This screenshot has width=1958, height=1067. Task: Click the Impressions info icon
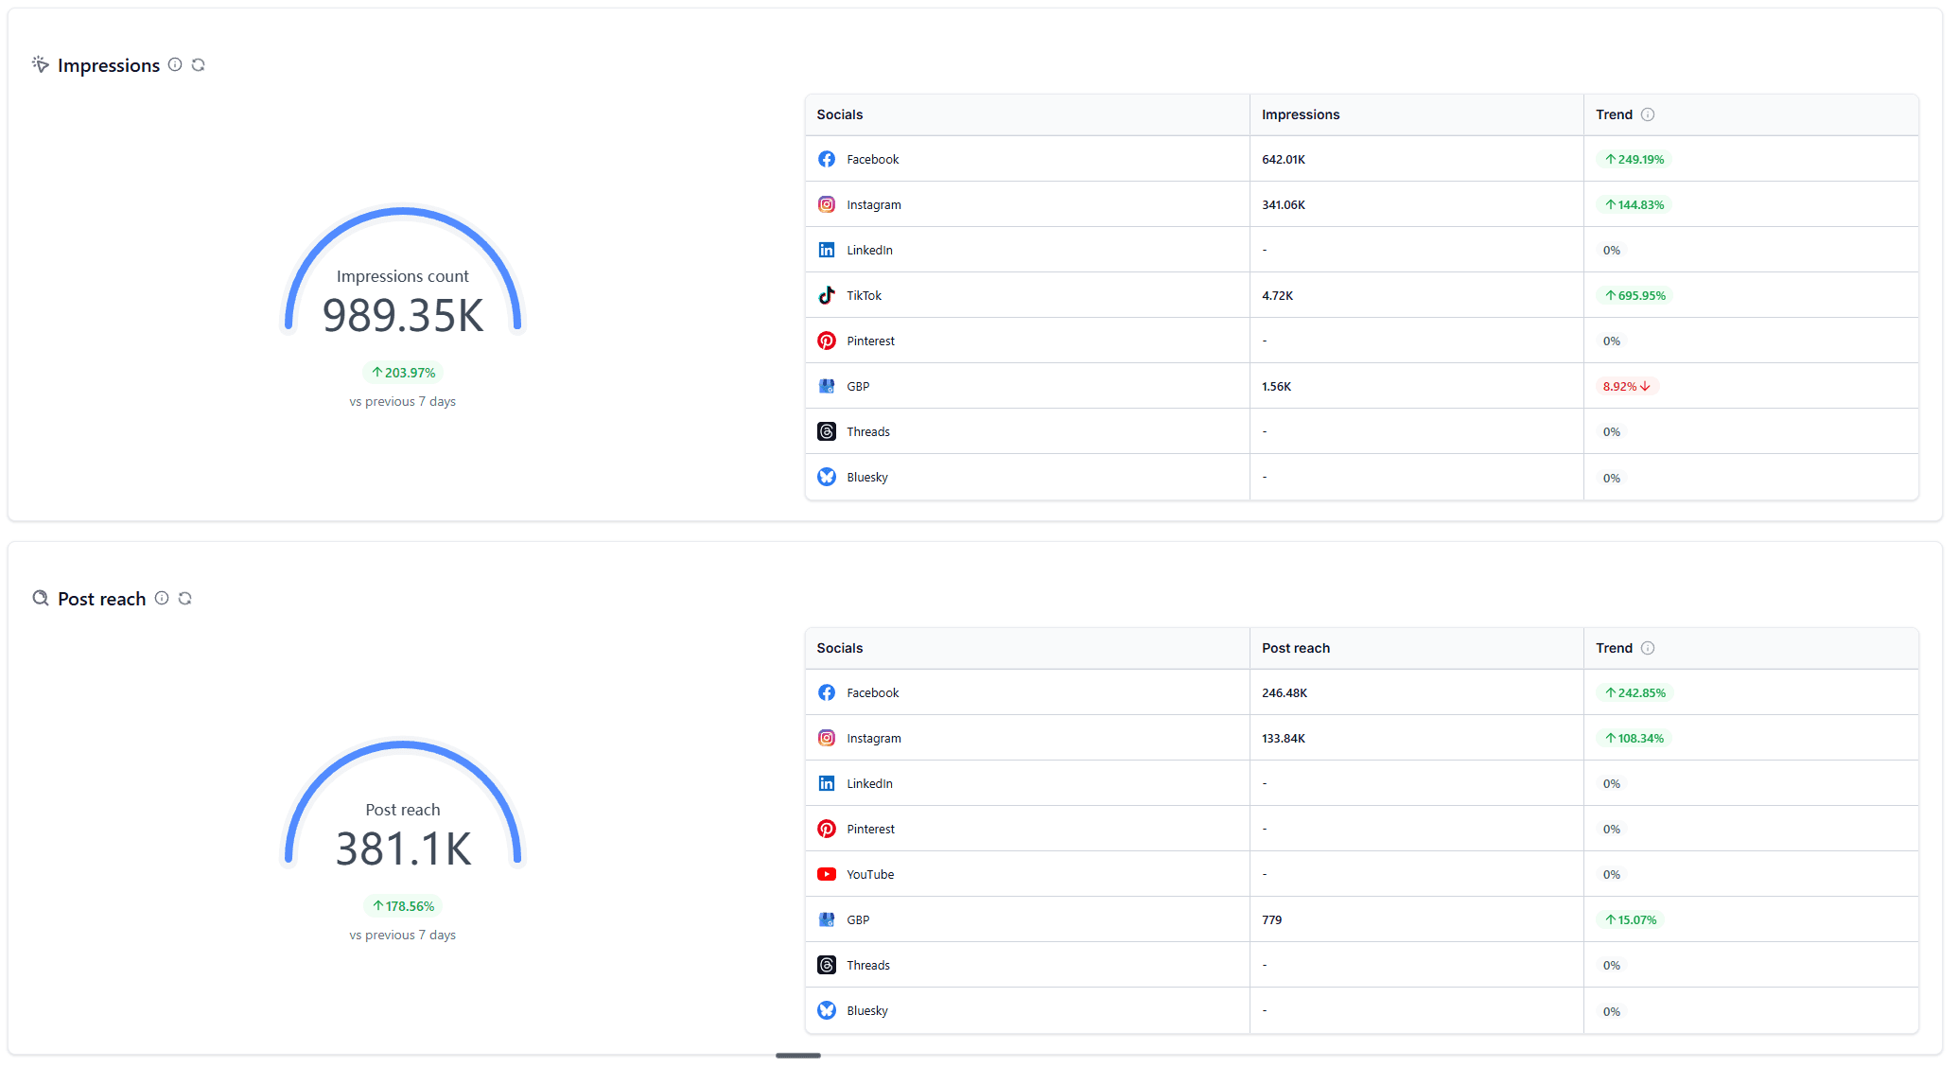pyautogui.click(x=175, y=65)
